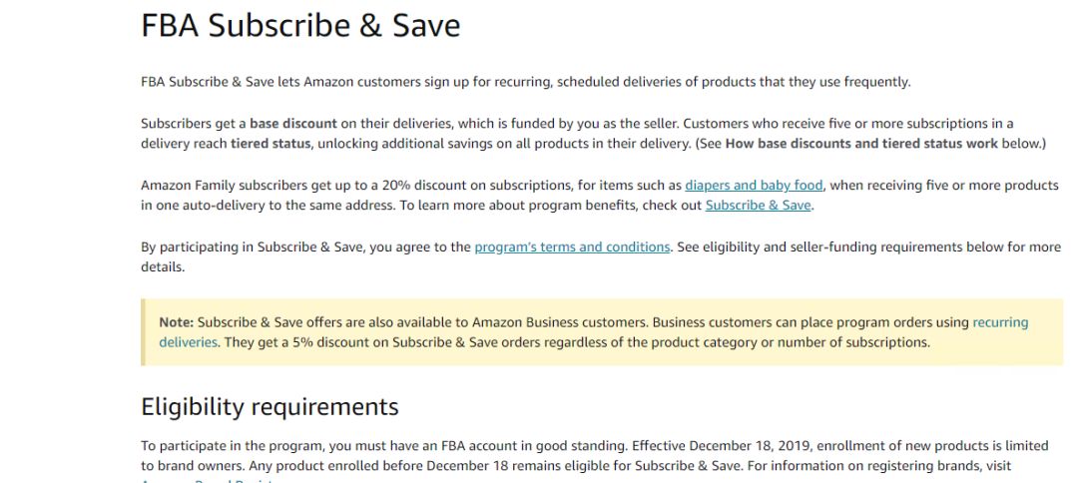Viewport: 1078px width, 483px height.
Task: Click the 'FBA Subscribe & Save' page heading
Action: click(300, 25)
